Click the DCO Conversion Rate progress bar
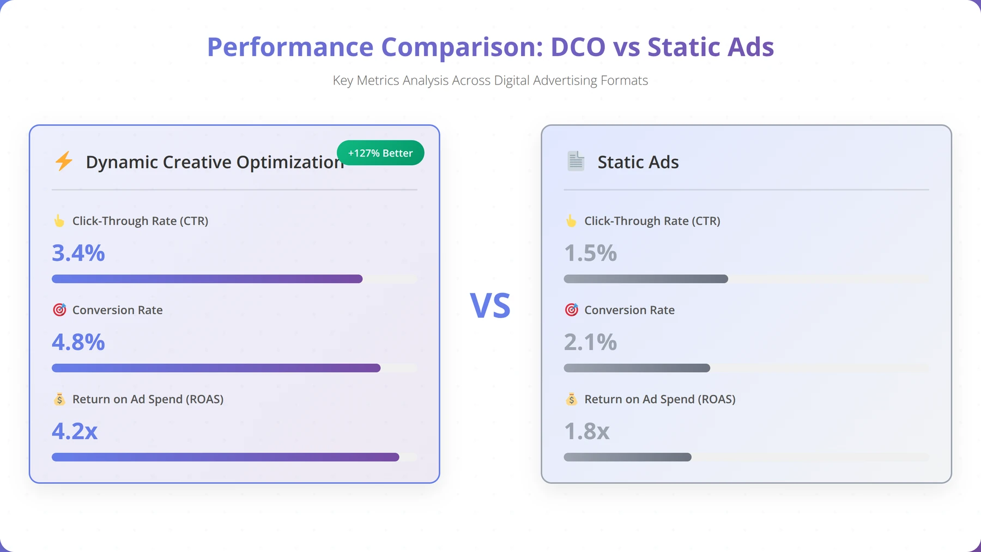Image resolution: width=981 pixels, height=552 pixels. tap(216, 368)
